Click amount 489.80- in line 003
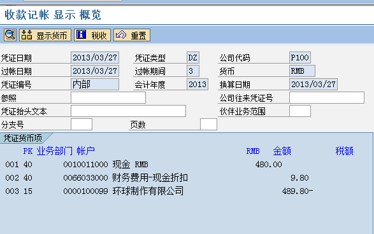Viewport: 374px width, 234px height. (298, 191)
